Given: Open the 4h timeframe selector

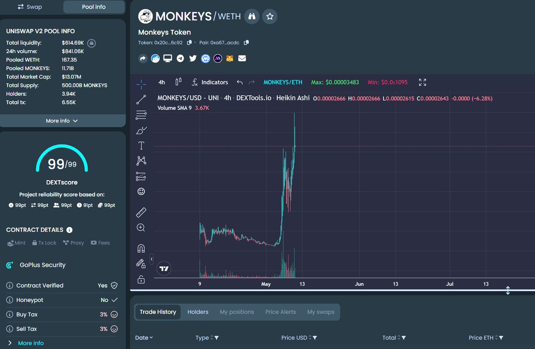Looking at the screenshot, I should [x=162, y=82].
